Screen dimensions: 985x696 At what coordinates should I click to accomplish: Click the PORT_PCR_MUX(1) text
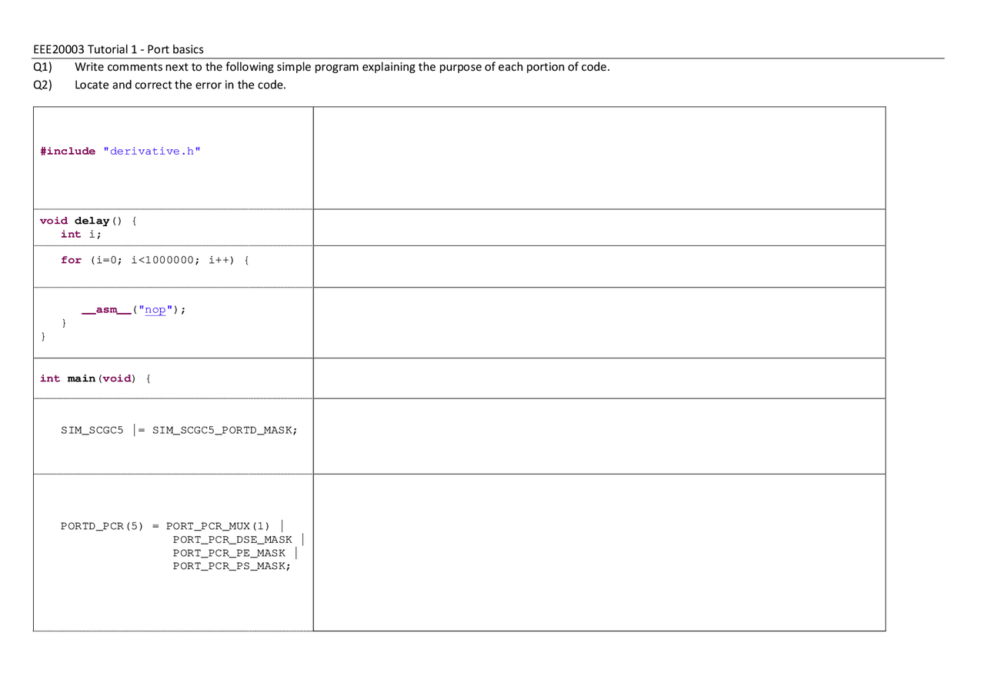tap(218, 526)
